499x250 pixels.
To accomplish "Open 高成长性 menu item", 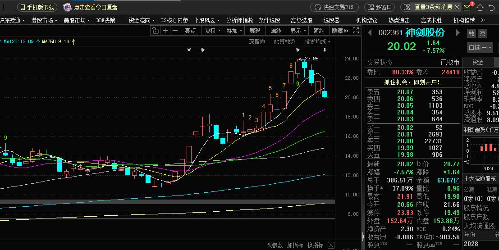I will [x=431, y=21].
